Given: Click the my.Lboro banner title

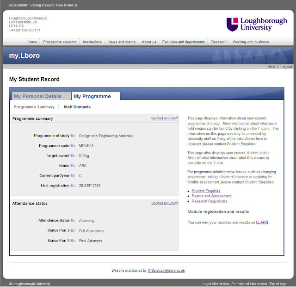Looking at the screenshot, I should click(25, 56).
